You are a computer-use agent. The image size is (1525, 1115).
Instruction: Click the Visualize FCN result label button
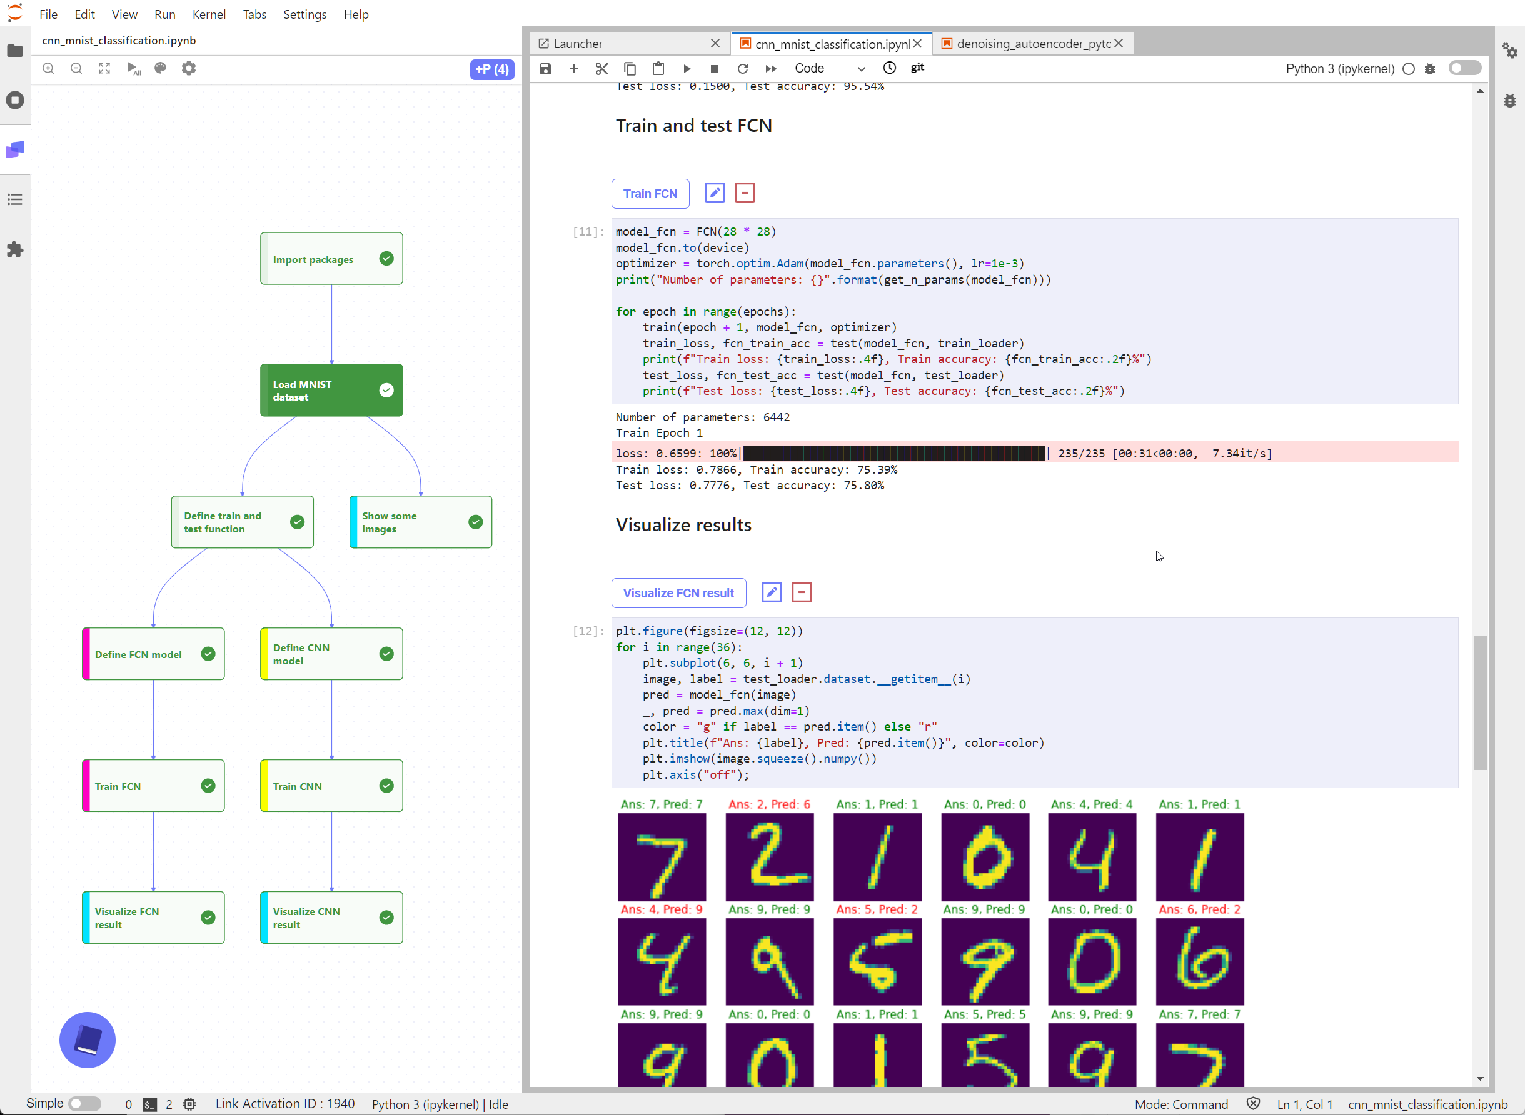click(678, 592)
